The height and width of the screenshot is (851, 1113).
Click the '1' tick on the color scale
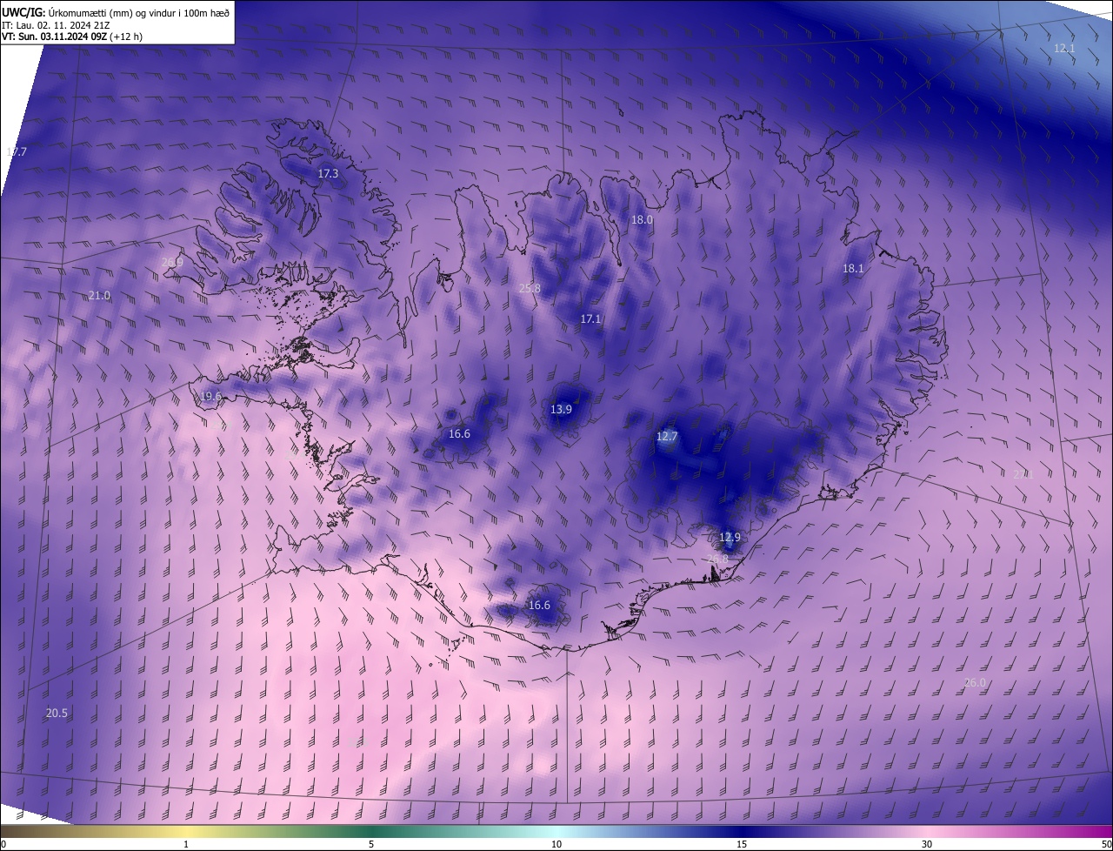186,845
